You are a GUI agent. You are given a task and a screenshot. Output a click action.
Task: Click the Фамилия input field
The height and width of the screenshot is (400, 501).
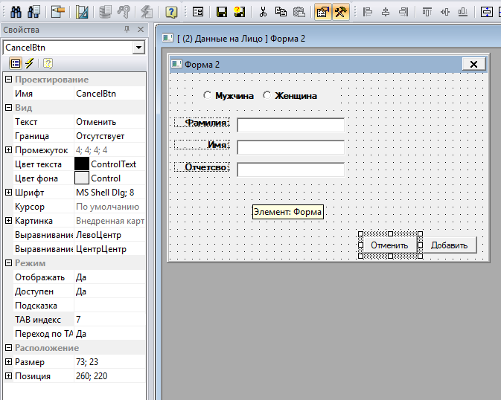tap(291, 125)
